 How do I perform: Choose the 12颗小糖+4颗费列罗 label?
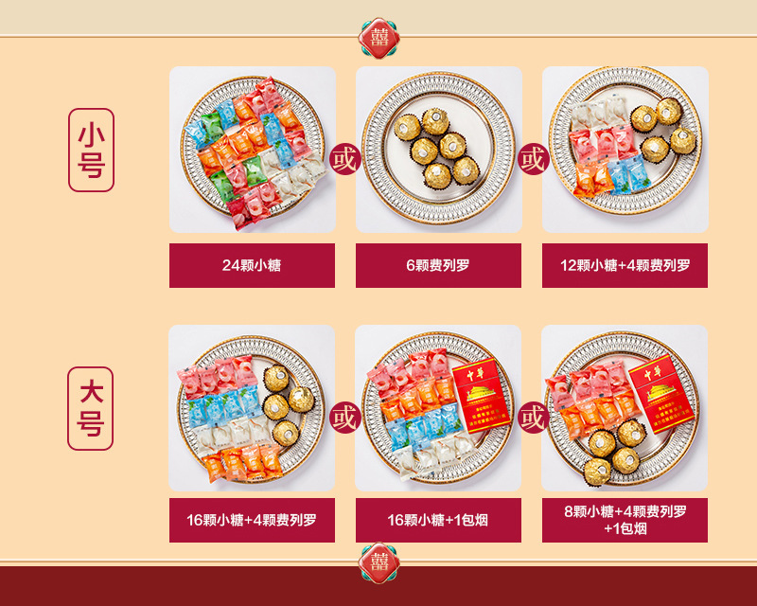(625, 265)
